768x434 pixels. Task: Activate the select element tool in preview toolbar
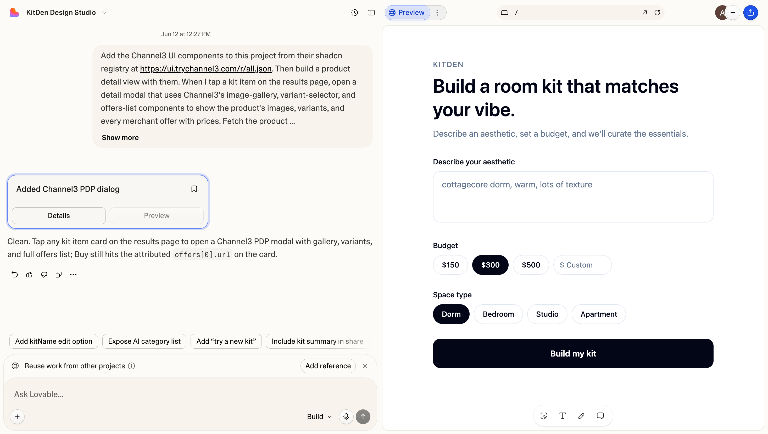click(544, 415)
